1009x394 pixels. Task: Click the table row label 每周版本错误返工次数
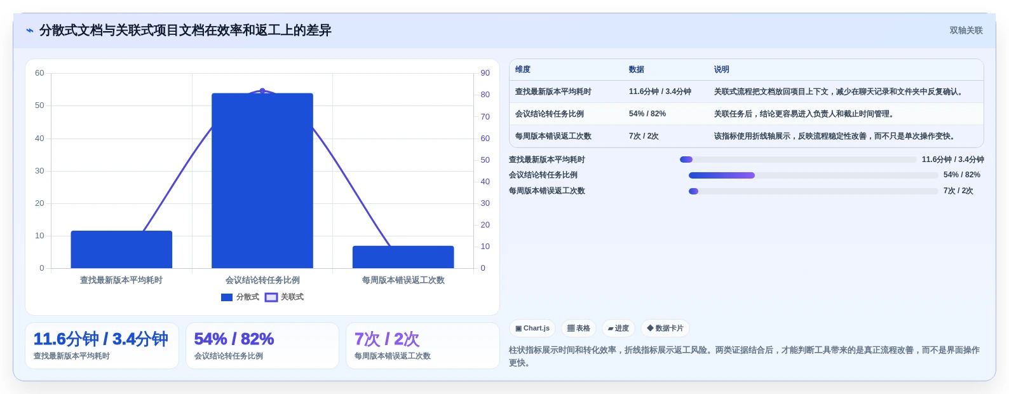click(553, 136)
